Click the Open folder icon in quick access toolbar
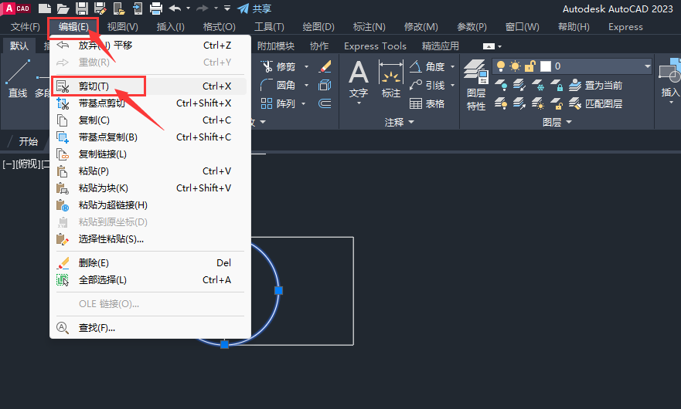The height and width of the screenshot is (409, 681). (x=63, y=8)
